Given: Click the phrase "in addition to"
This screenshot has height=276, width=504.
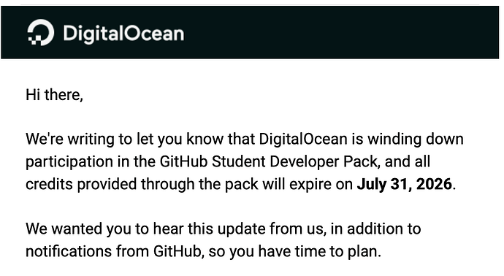Looking at the screenshot, I should click(375, 229).
